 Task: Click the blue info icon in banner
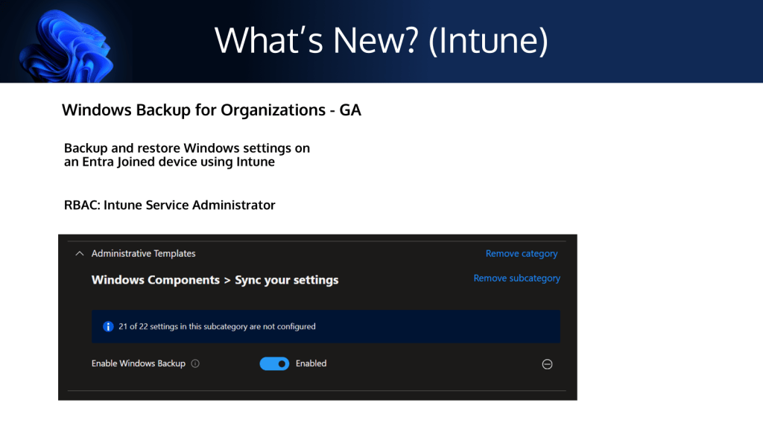pos(108,326)
